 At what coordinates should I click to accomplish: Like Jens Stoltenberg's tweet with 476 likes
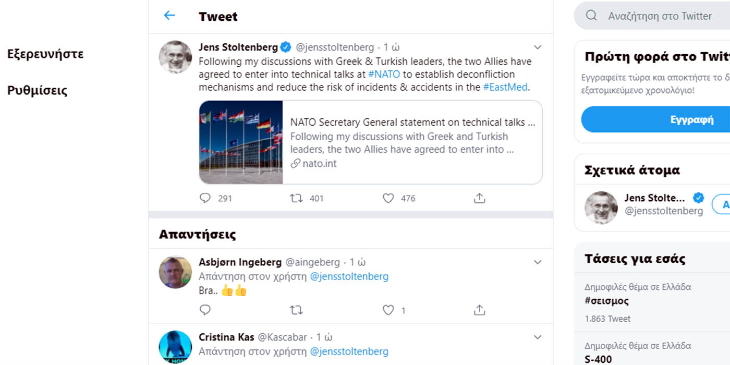coord(388,198)
